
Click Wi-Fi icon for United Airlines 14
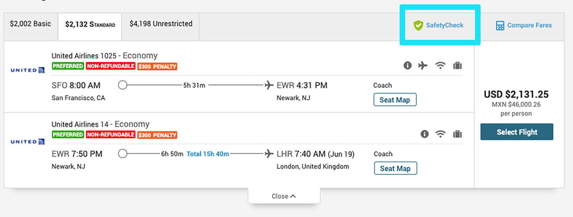coord(440,134)
